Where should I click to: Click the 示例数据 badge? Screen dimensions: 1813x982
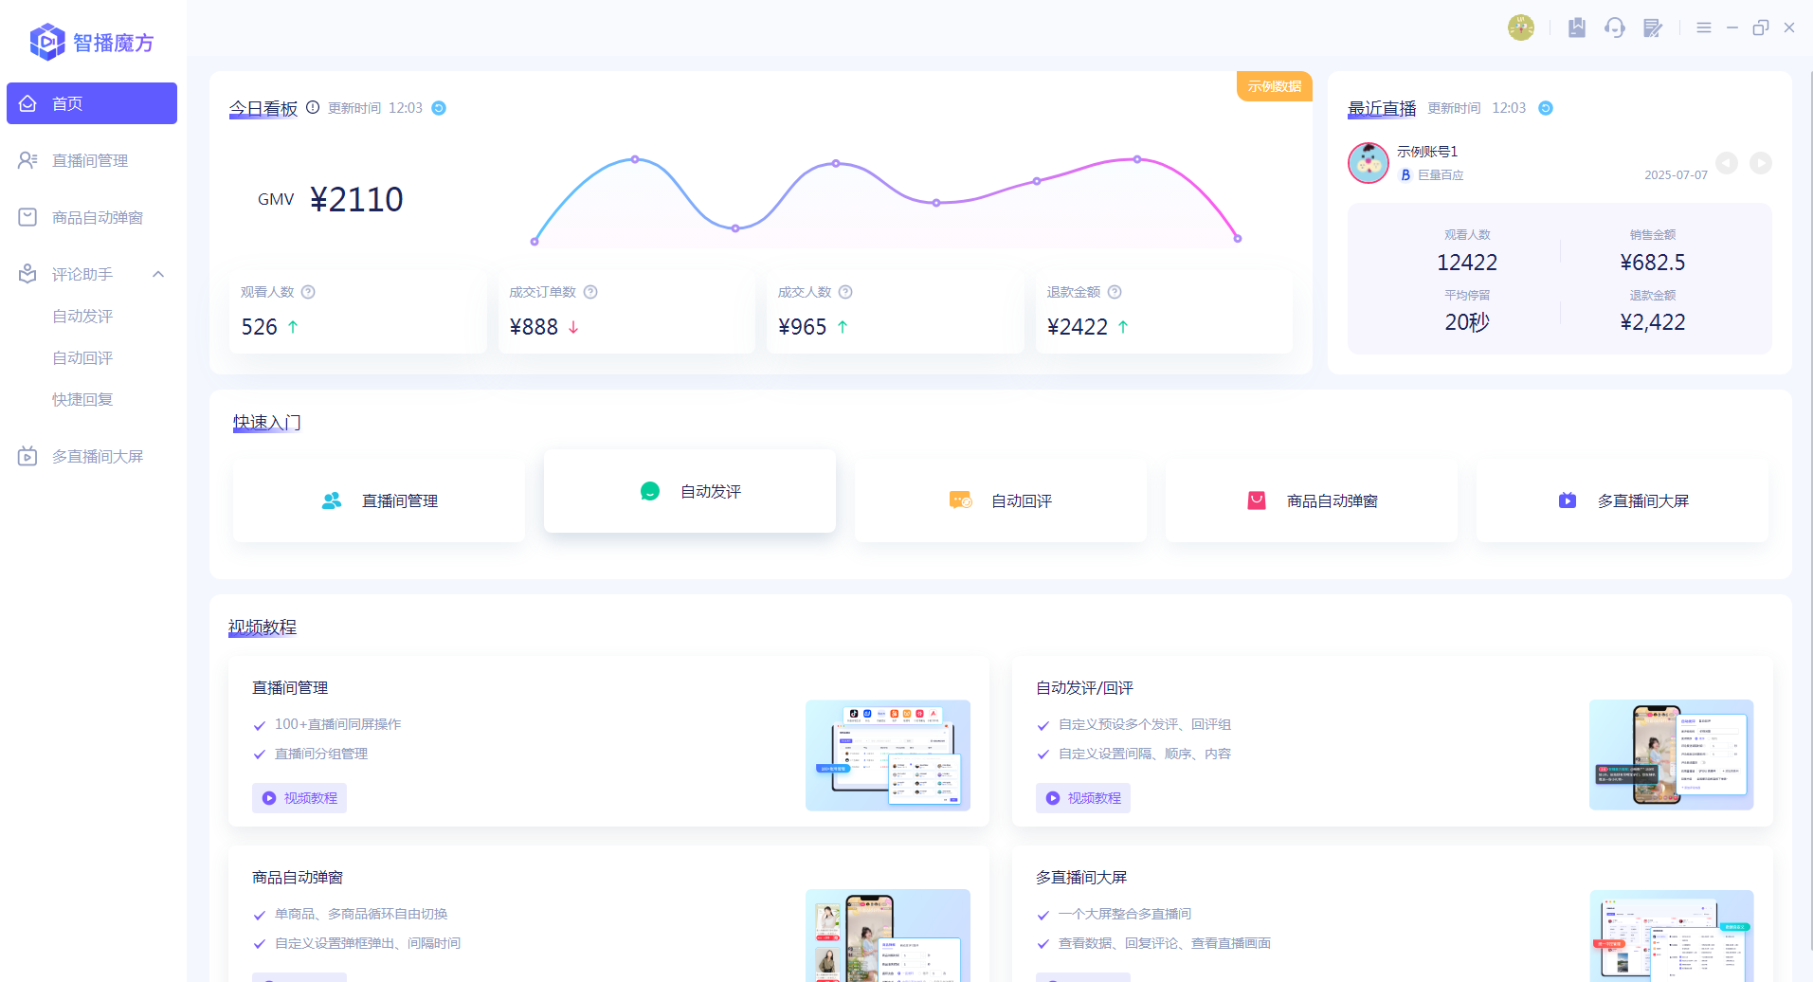click(1274, 86)
